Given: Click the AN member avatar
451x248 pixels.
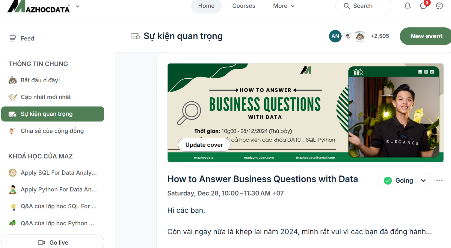Looking at the screenshot, I should click(x=335, y=36).
